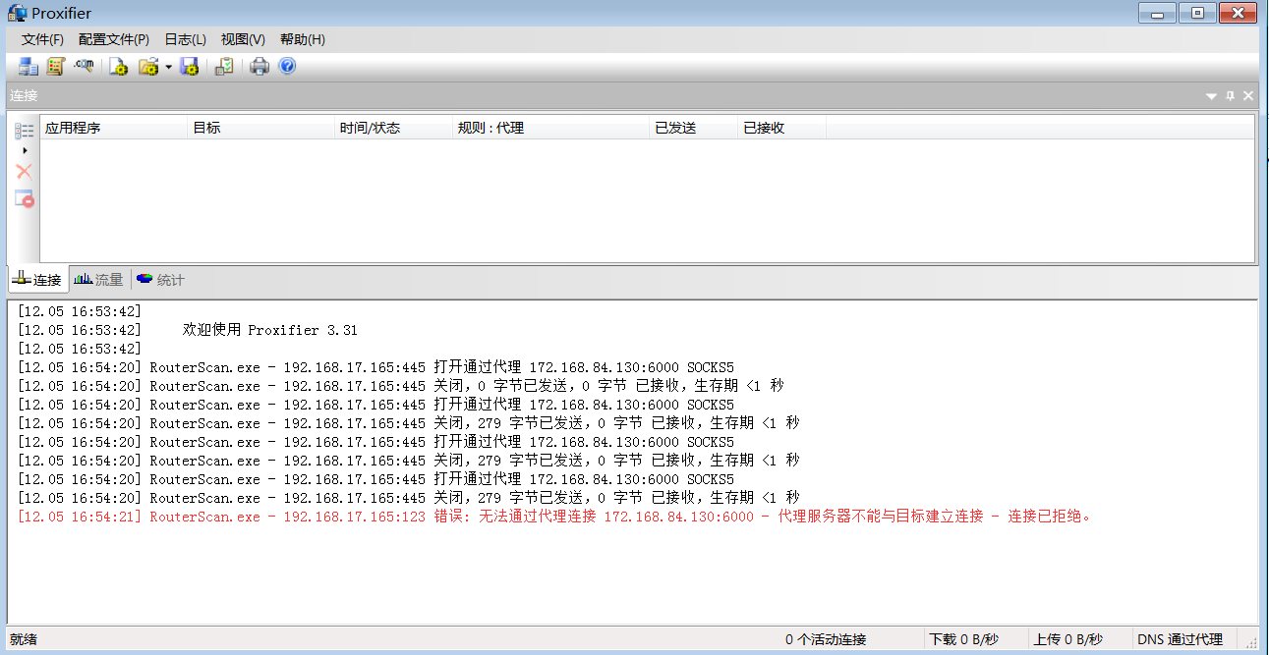Switch to the 流量 tab
Image resolution: width=1269 pixels, height=655 pixels.
pyautogui.click(x=99, y=280)
